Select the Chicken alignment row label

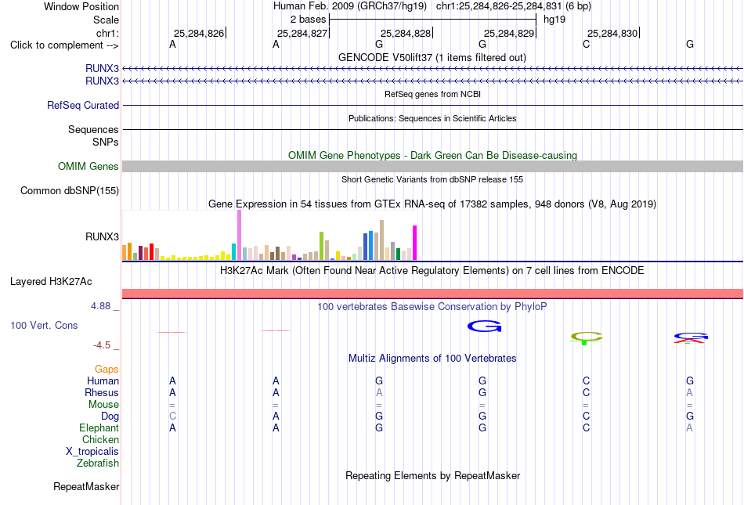tap(100, 439)
